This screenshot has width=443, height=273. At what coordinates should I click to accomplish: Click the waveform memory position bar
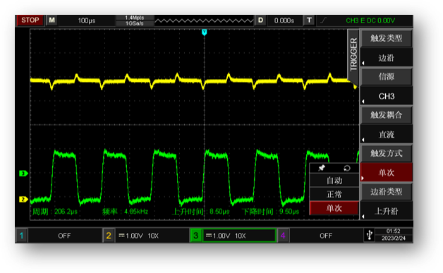pyautogui.click(x=204, y=20)
